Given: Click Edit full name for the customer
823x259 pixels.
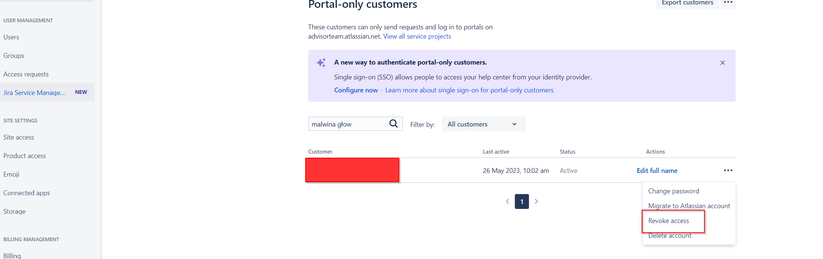Looking at the screenshot, I should click(x=657, y=170).
